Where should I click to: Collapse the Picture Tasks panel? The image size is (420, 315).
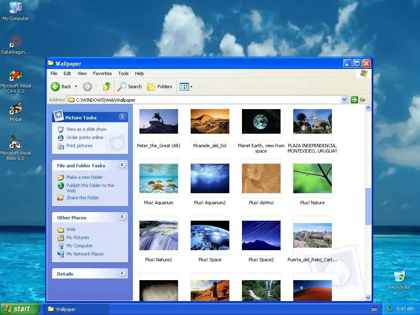122,117
